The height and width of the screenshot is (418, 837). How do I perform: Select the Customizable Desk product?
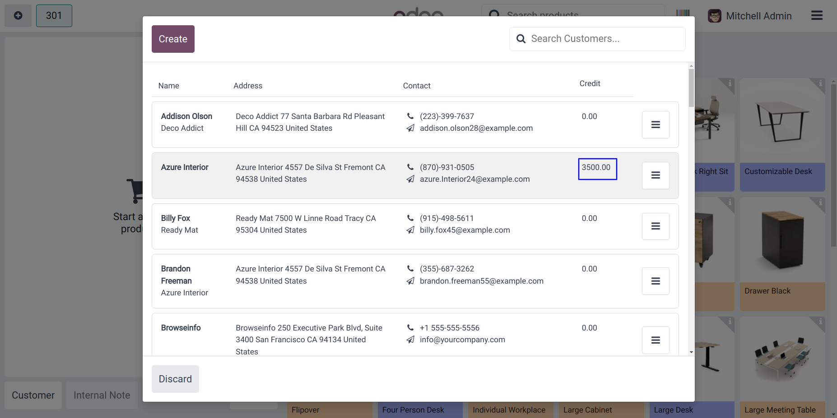782,135
